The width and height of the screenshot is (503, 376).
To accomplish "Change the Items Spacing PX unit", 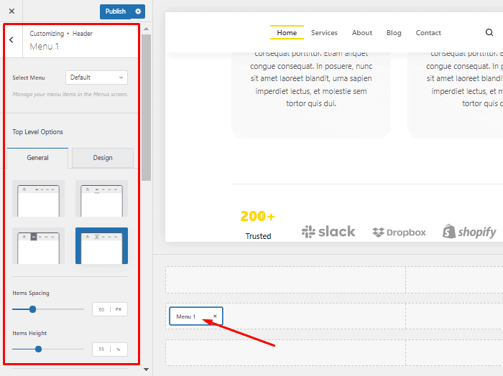I will click(x=119, y=309).
